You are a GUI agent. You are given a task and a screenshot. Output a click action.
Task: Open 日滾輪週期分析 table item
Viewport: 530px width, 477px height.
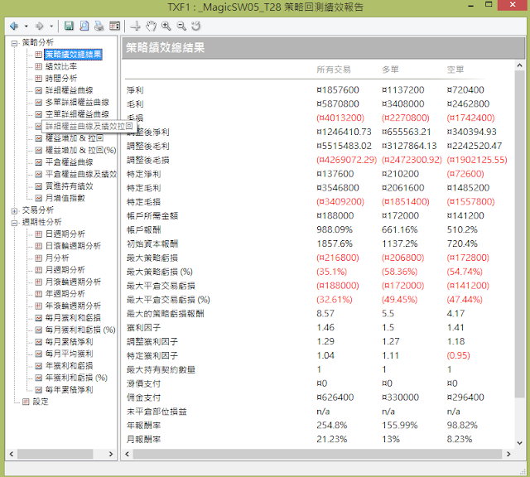click(x=73, y=246)
